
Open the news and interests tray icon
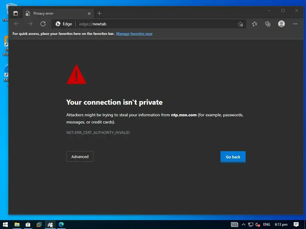[234, 225]
